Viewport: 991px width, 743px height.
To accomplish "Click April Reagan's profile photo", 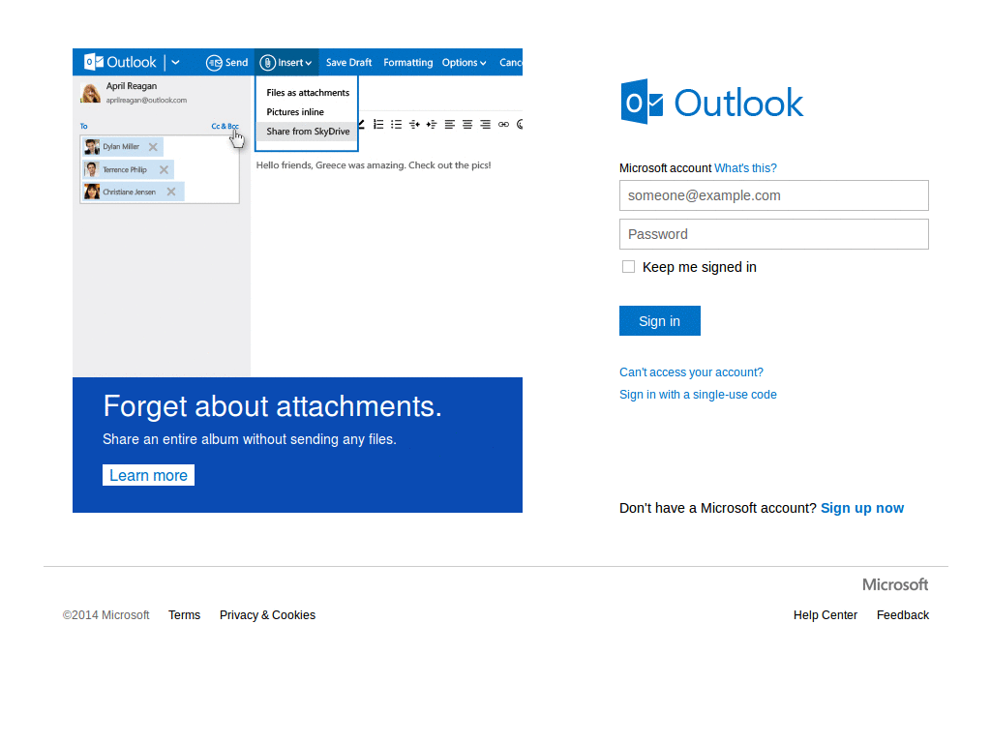I will (91, 93).
